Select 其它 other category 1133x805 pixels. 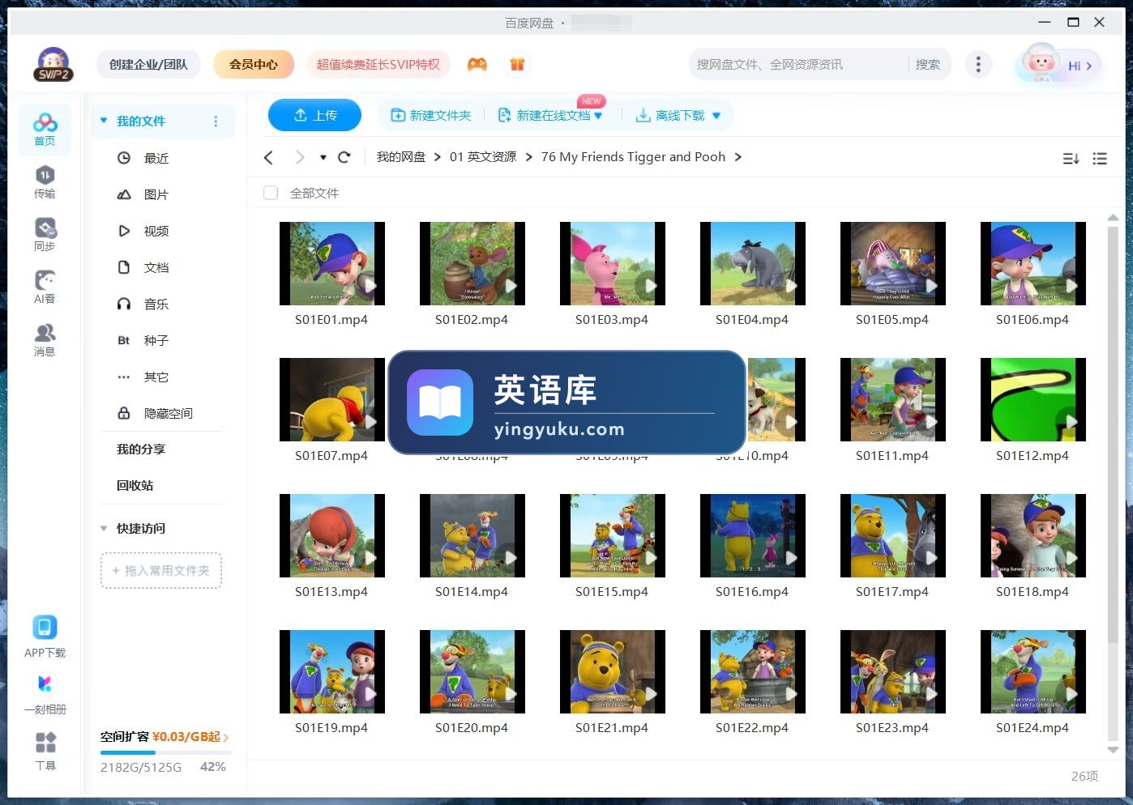pos(156,377)
